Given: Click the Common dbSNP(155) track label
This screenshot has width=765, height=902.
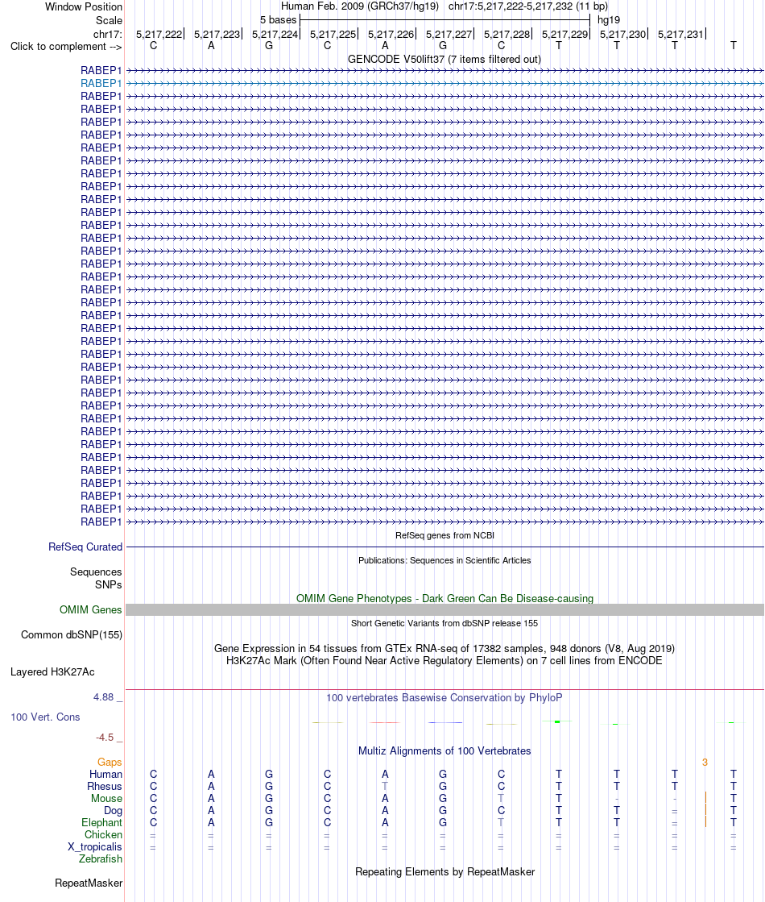Looking at the screenshot, I should [x=72, y=635].
